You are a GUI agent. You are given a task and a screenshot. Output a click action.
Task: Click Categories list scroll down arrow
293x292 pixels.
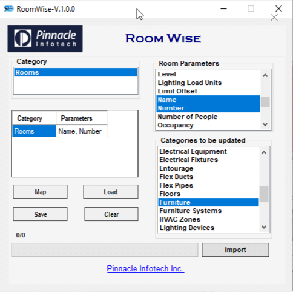(264, 227)
